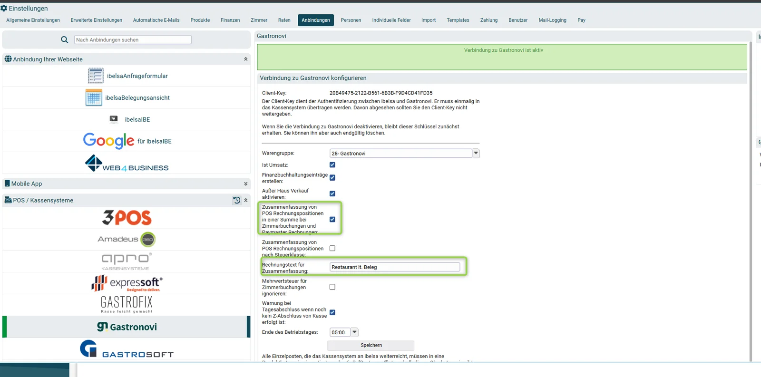Open the Google für ibelsaBE integration
The width and height of the screenshot is (761, 377).
click(127, 141)
